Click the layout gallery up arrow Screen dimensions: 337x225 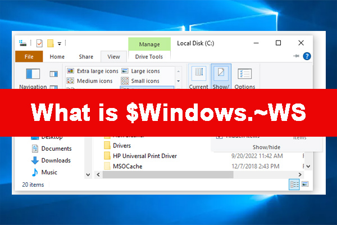(x=179, y=71)
